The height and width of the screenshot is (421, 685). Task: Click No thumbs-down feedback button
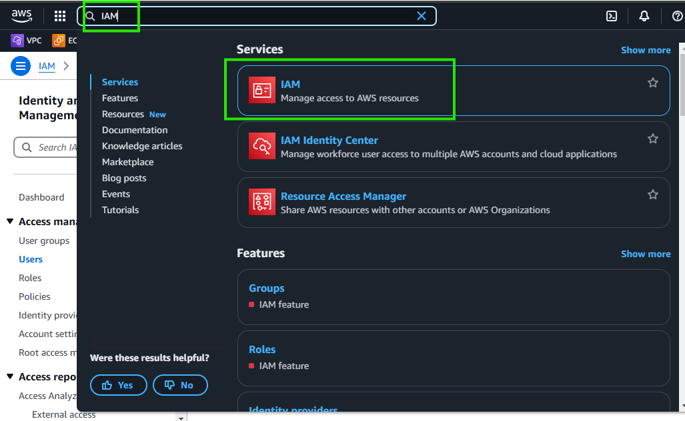coord(180,385)
